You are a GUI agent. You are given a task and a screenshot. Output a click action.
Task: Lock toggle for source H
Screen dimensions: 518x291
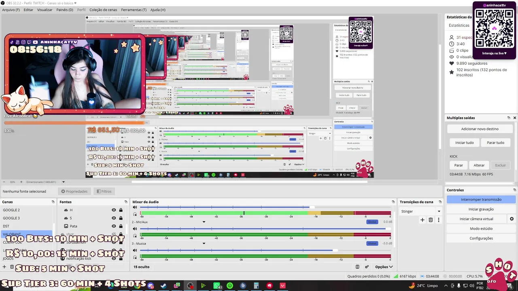click(x=121, y=210)
